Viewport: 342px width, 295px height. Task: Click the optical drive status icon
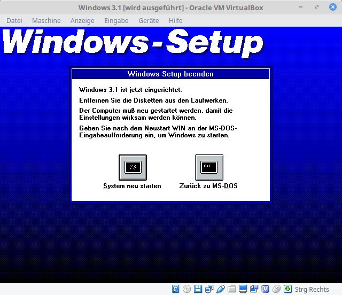point(186,289)
